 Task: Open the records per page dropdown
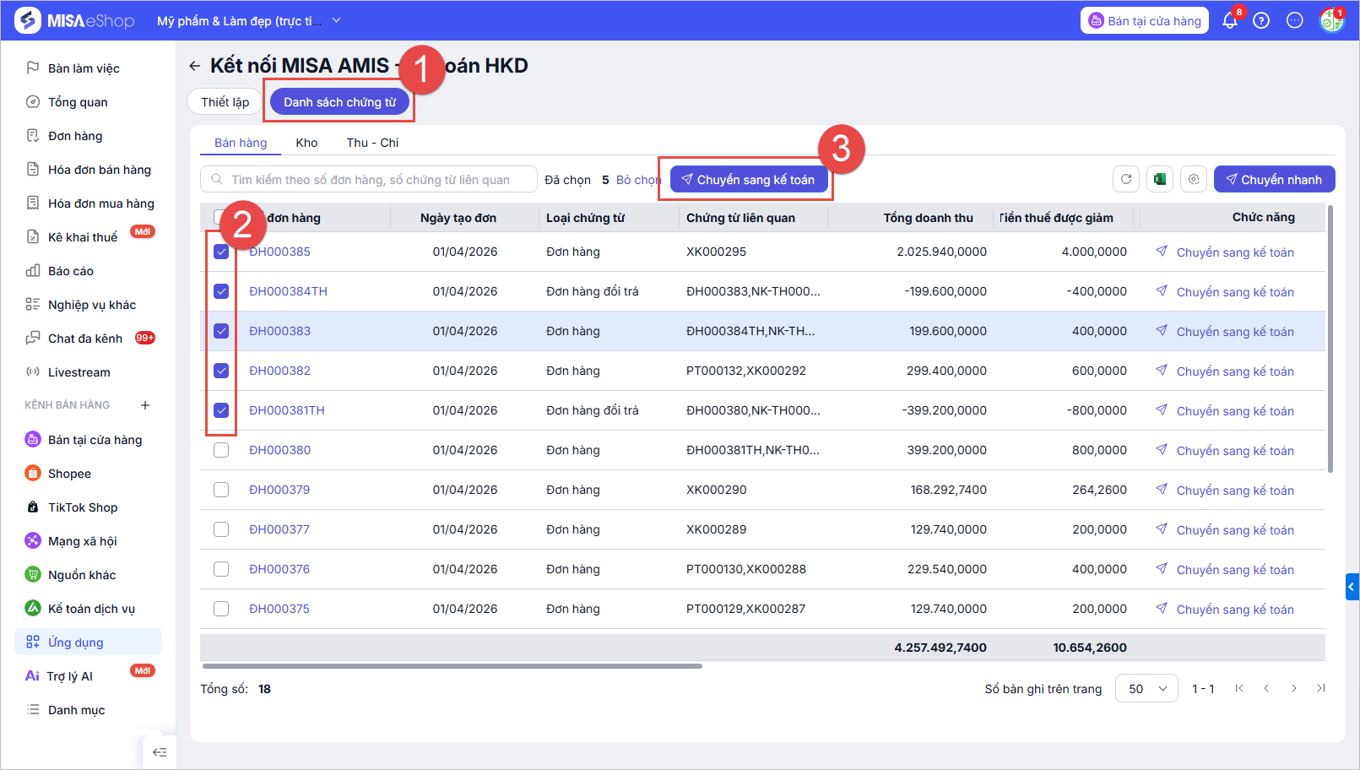pos(1146,689)
